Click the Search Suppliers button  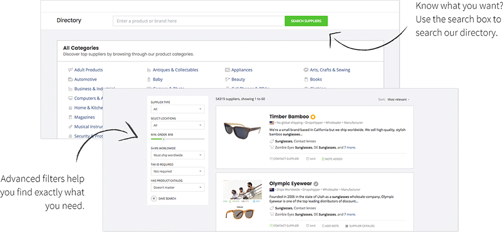[x=306, y=21]
